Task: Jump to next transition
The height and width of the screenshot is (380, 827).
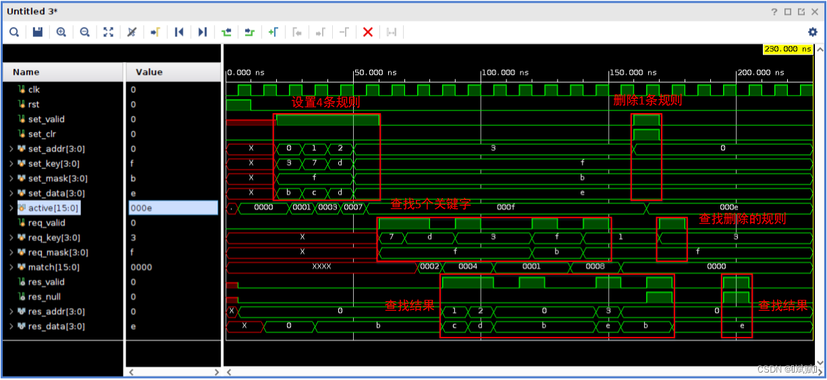Action: point(250,32)
